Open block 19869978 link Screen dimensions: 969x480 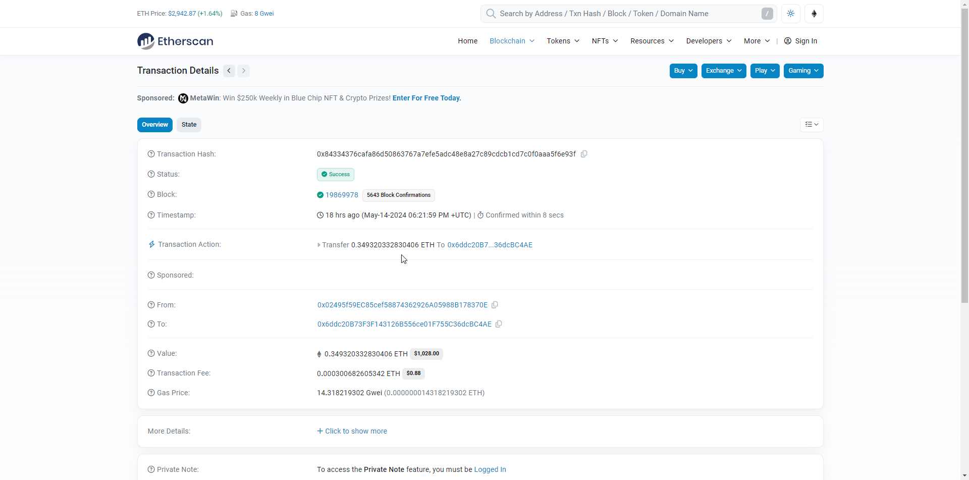tap(342, 195)
